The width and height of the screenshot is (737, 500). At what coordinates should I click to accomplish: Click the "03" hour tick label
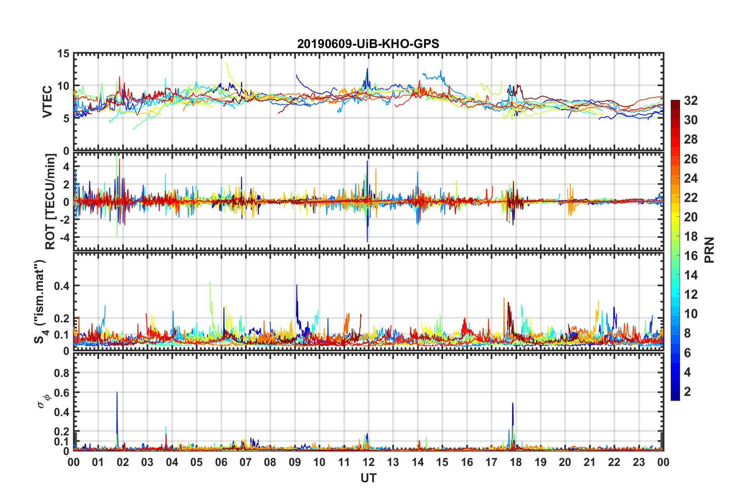click(147, 462)
